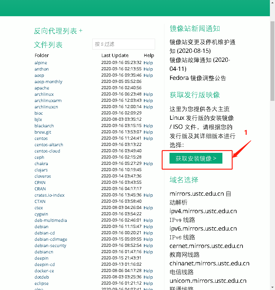
Task: Open the debiancn folder link
Action: [x=44, y=252]
